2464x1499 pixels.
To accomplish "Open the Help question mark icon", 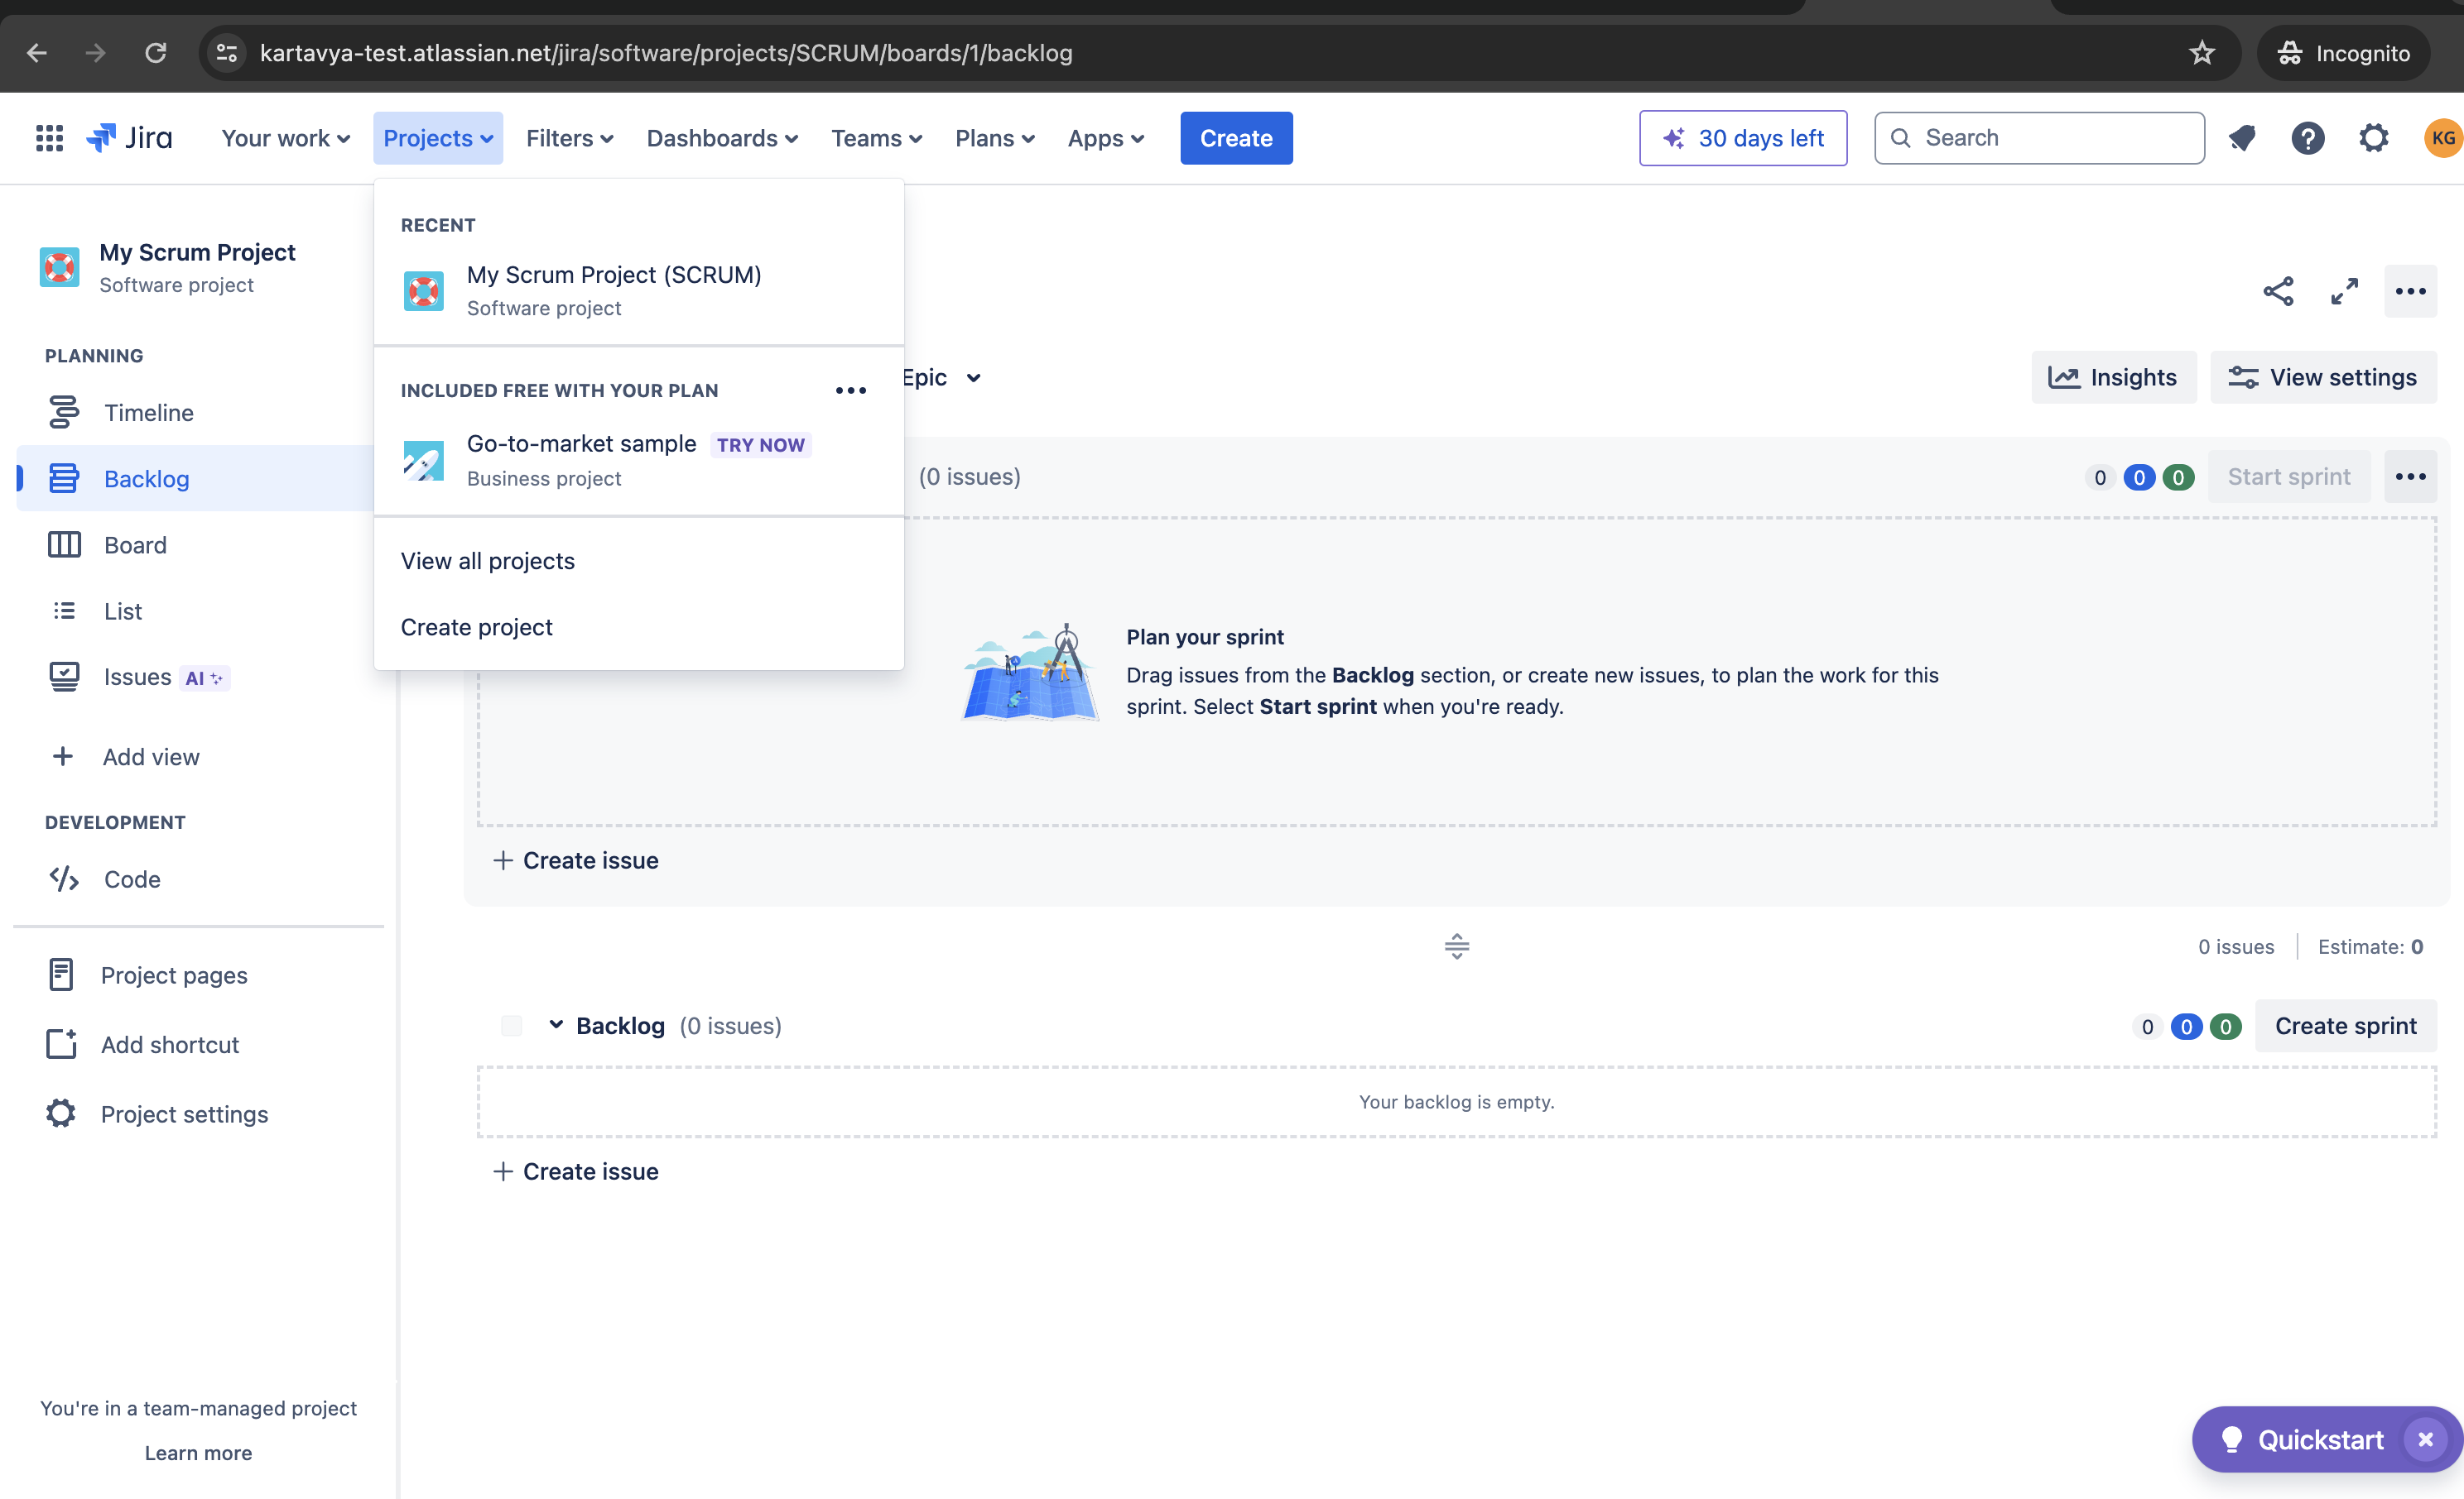I will (2308, 138).
